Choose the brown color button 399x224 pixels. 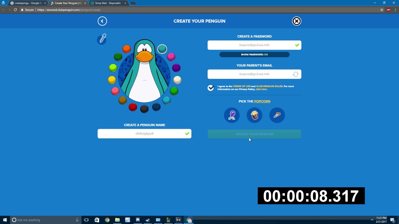(123, 100)
